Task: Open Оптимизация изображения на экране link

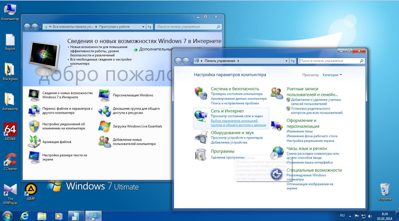Action: 310,186
